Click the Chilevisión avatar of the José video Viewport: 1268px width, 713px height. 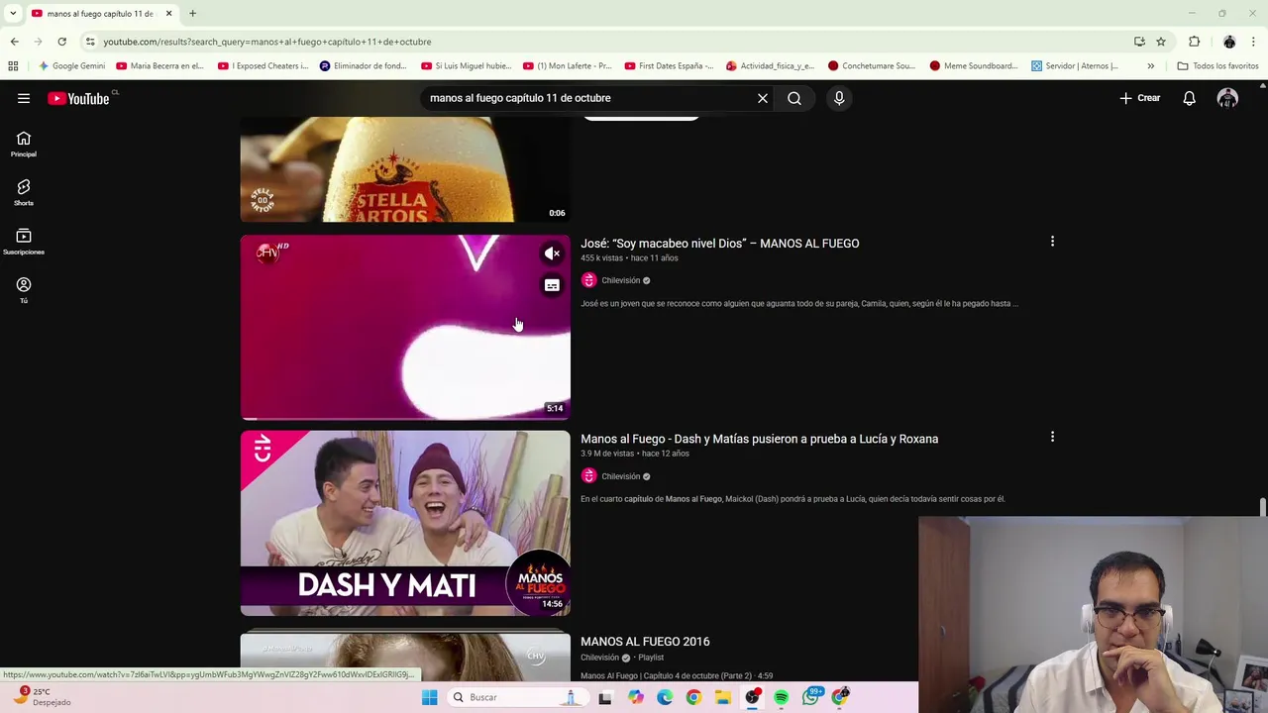pos(588,280)
